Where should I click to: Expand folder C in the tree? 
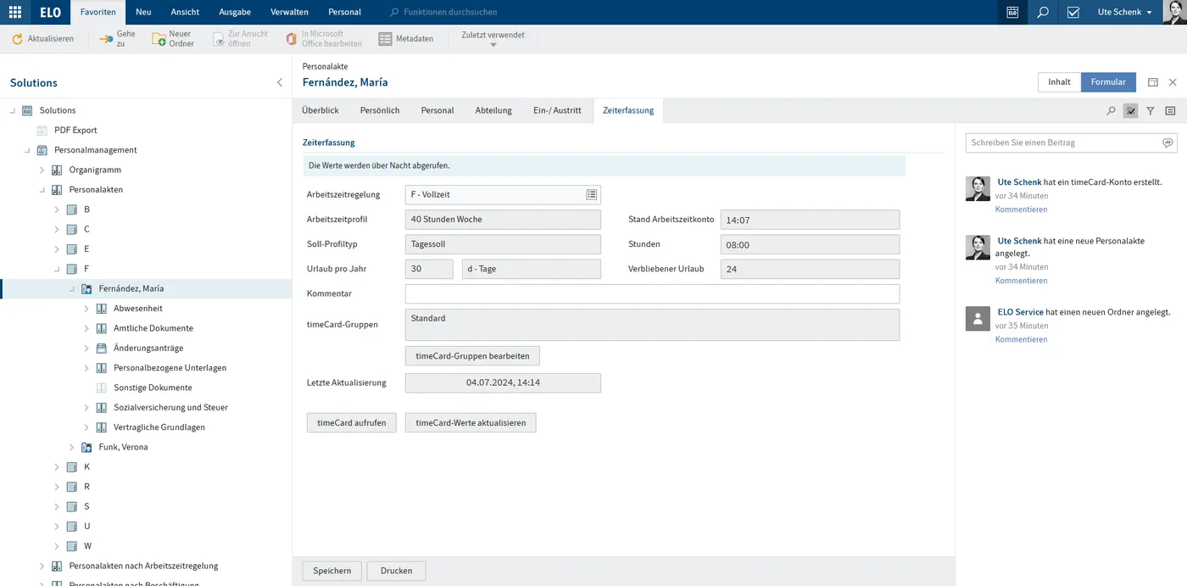(57, 229)
